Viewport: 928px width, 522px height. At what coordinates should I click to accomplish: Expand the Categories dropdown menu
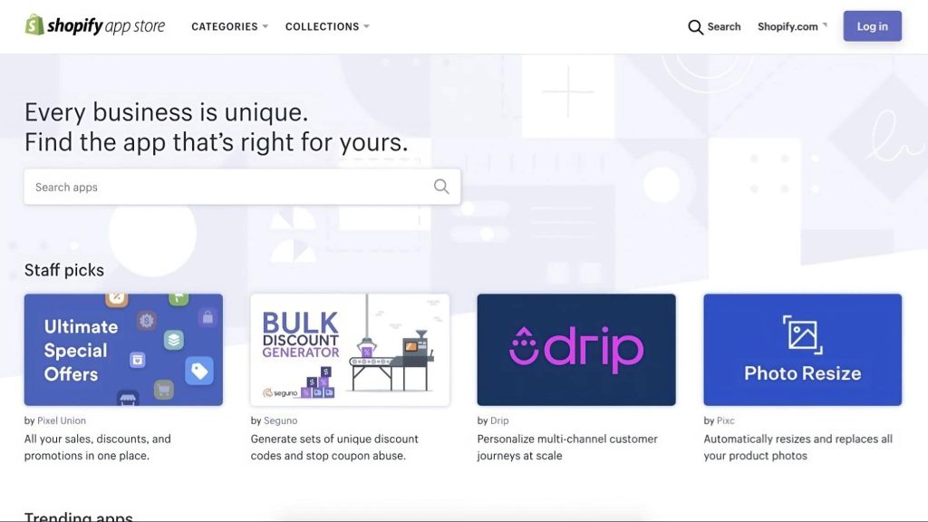[x=229, y=27]
